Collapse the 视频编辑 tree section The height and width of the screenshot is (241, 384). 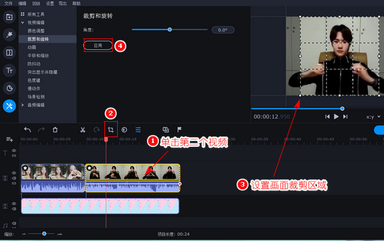click(x=22, y=22)
